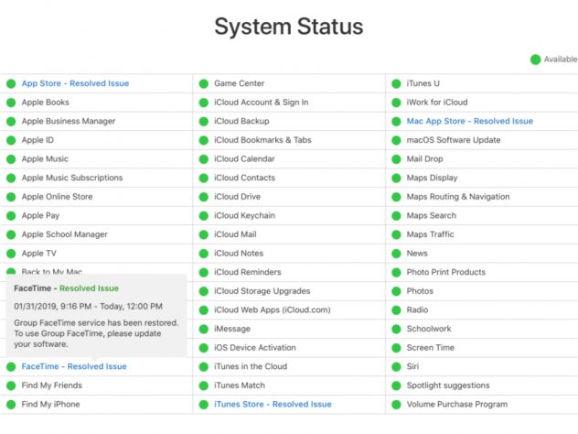Click the green dot next to Game Center
Viewport: 578px width, 434px height.
(x=203, y=83)
